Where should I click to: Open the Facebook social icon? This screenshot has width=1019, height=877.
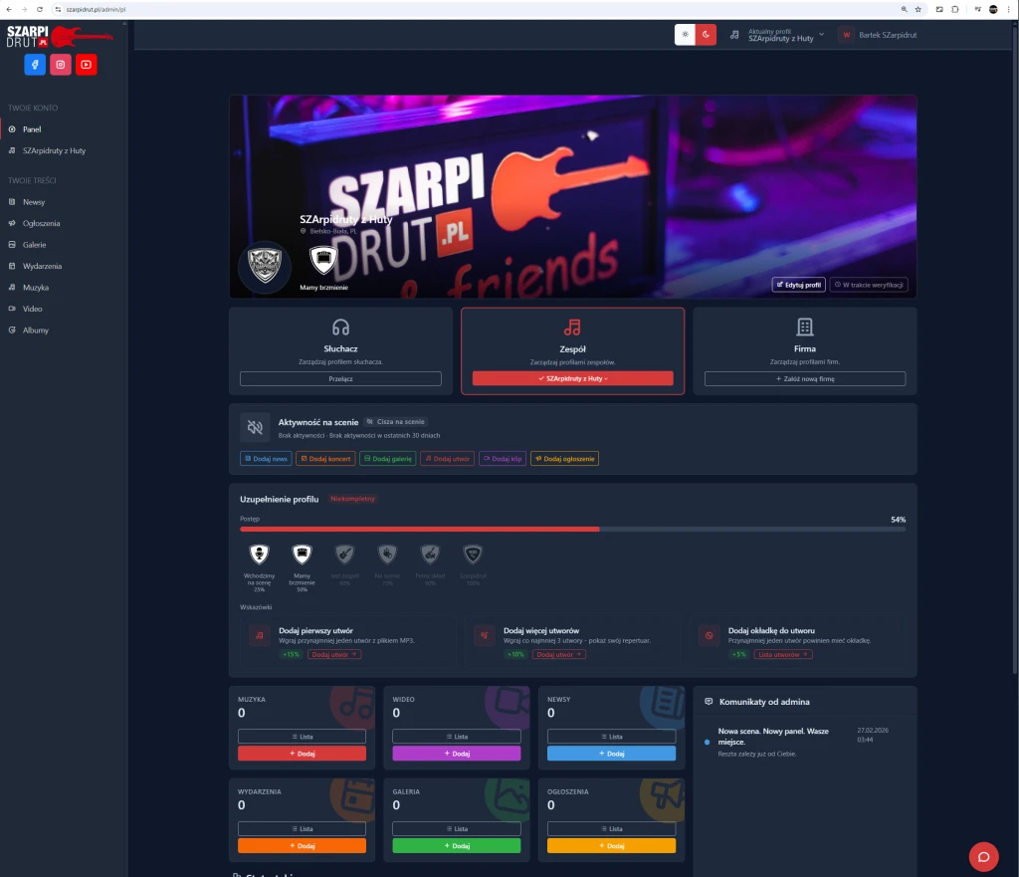pyautogui.click(x=35, y=65)
